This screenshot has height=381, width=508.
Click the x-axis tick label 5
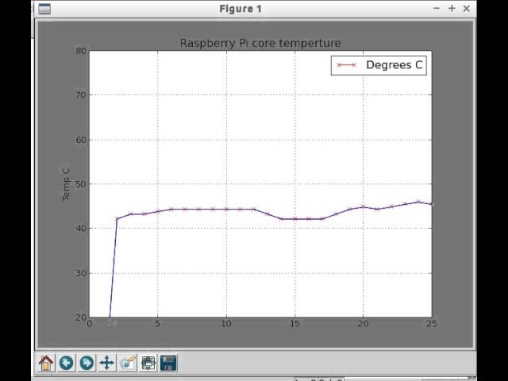tap(158, 324)
